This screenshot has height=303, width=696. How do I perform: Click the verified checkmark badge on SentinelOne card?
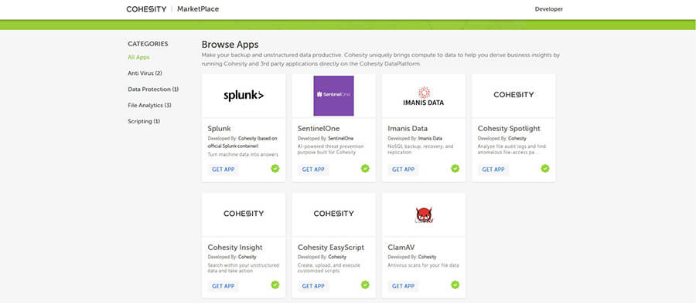[x=365, y=169]
